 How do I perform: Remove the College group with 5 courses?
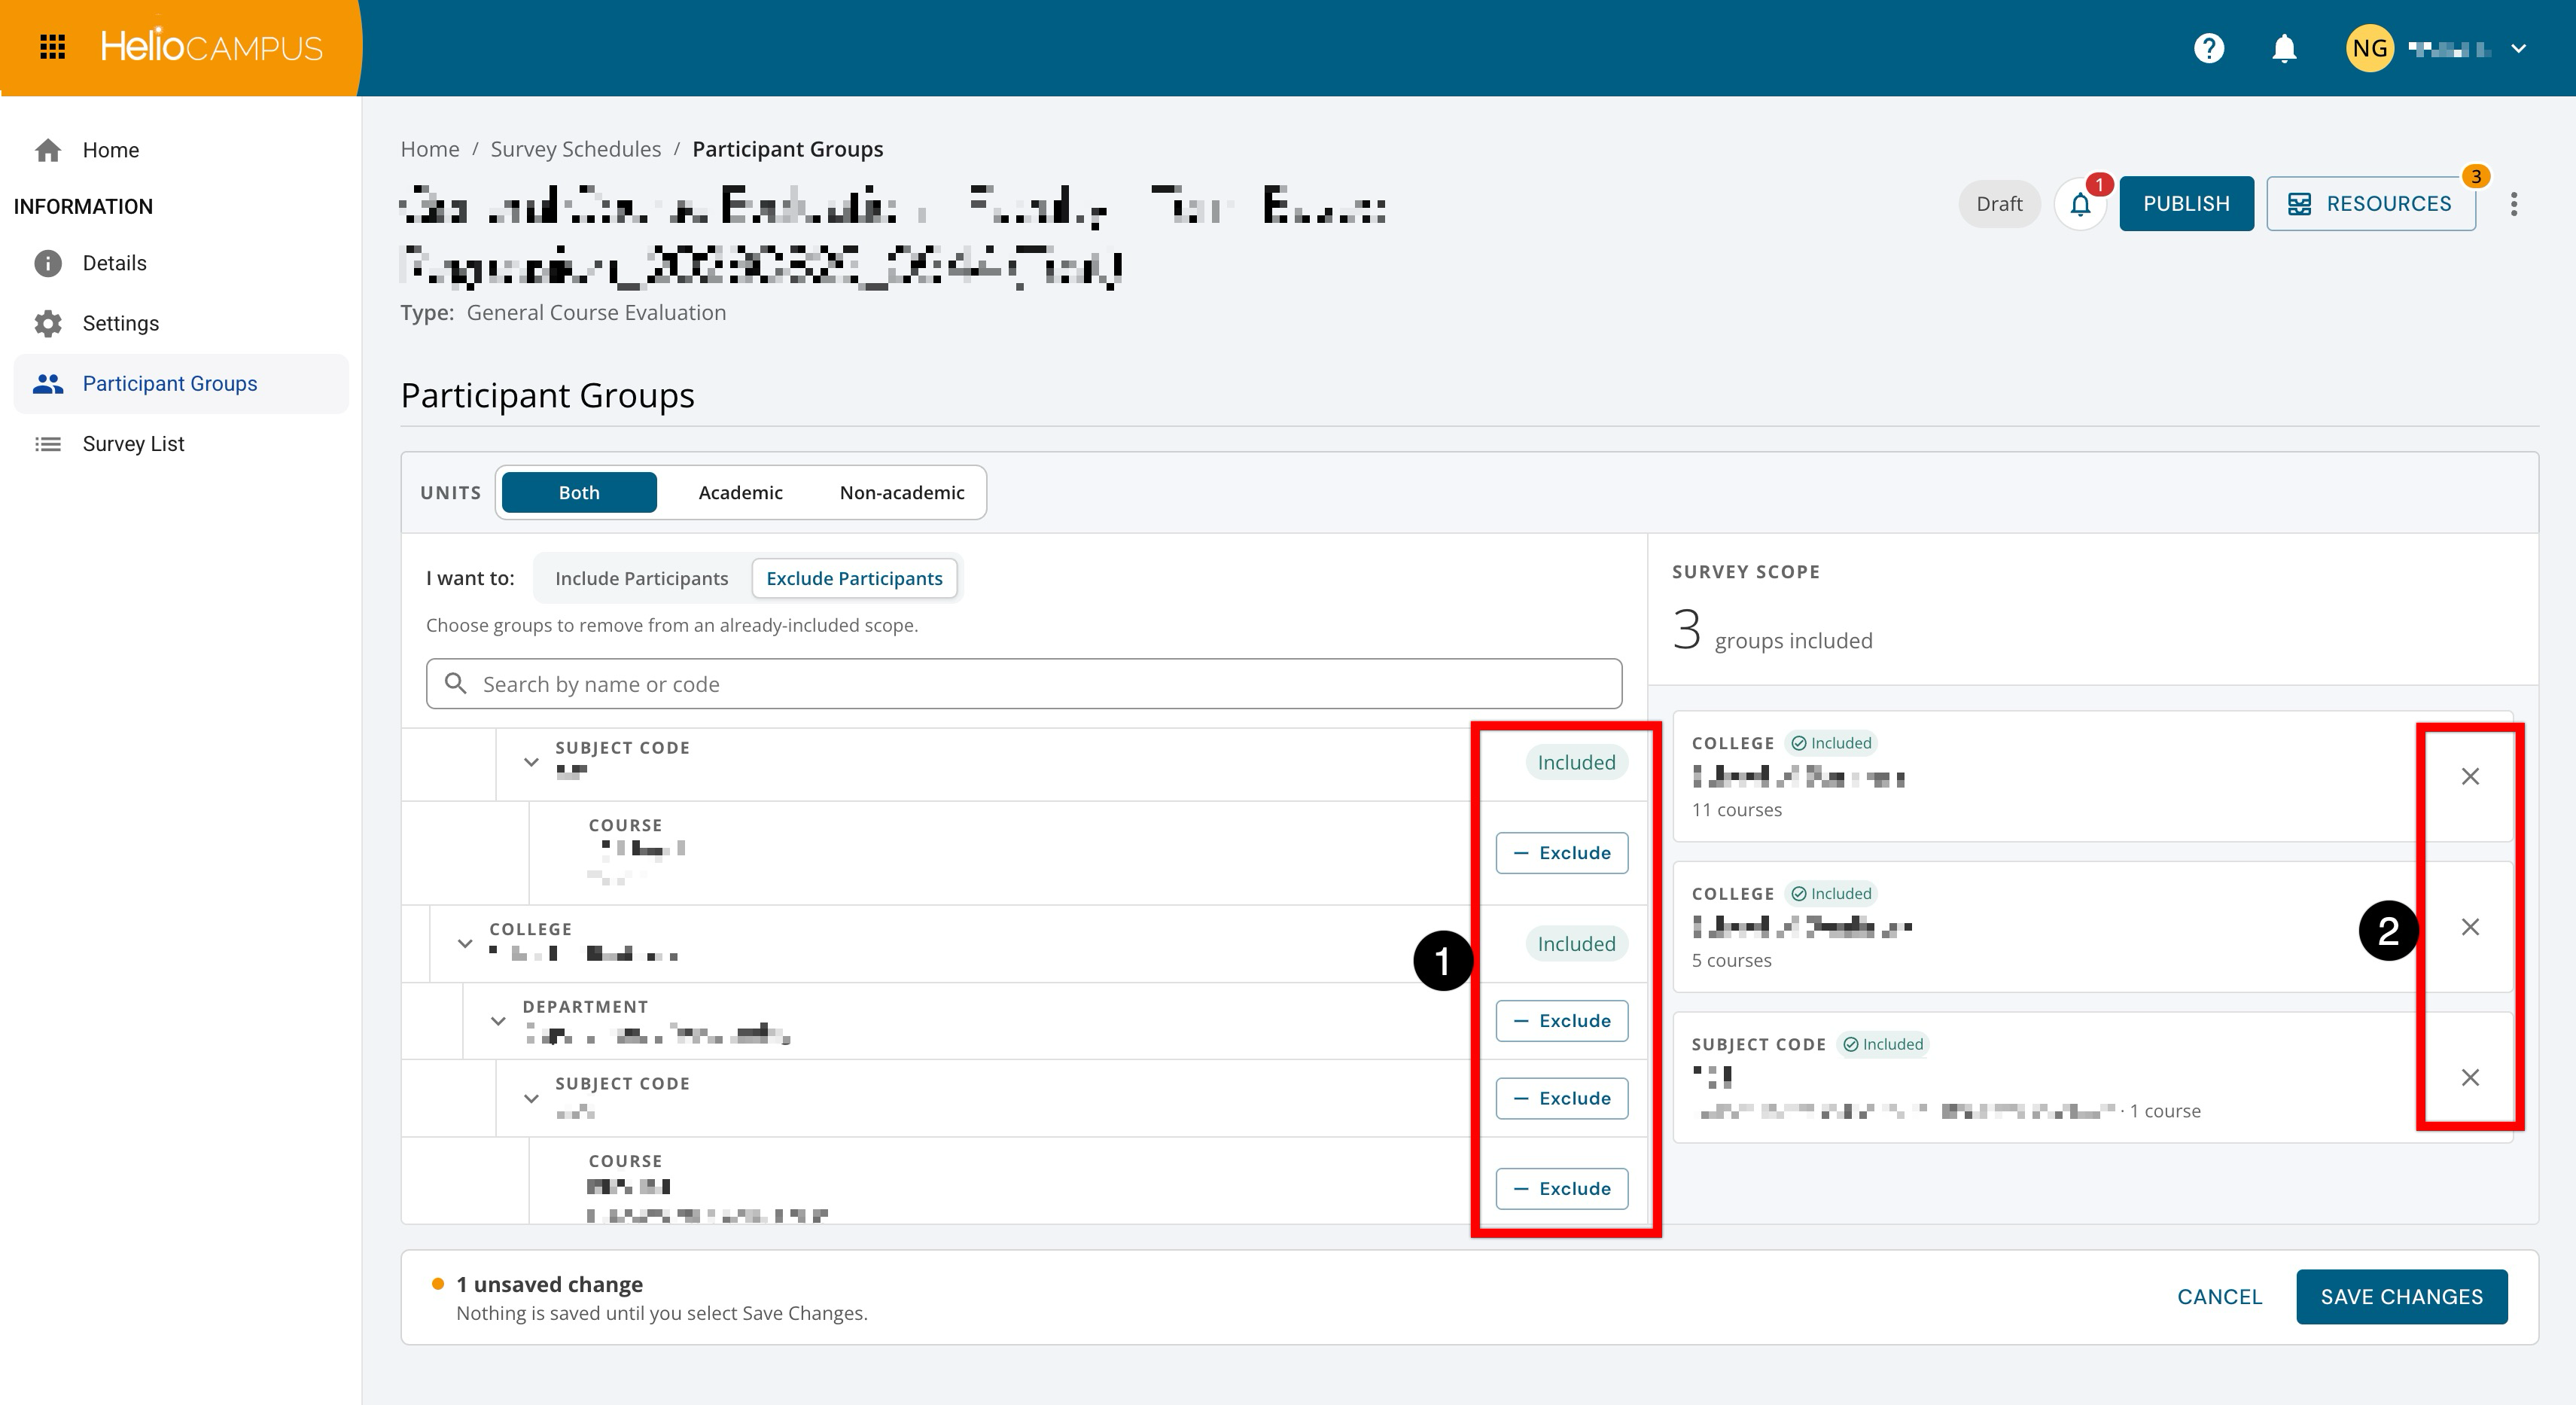click(2470, 928)
